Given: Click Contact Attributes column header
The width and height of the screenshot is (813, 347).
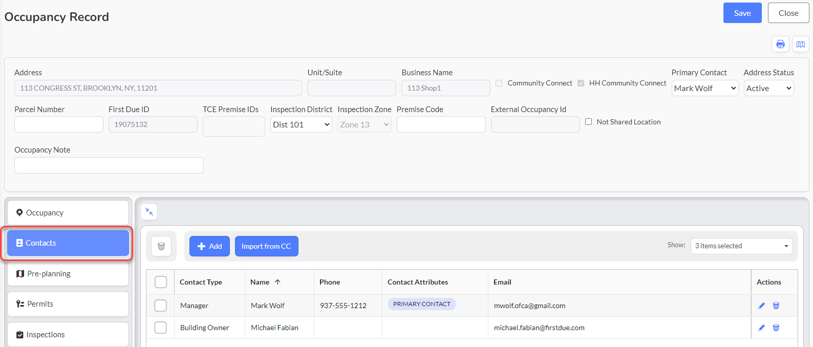Looking at the screenshot, I should [418, 282].
